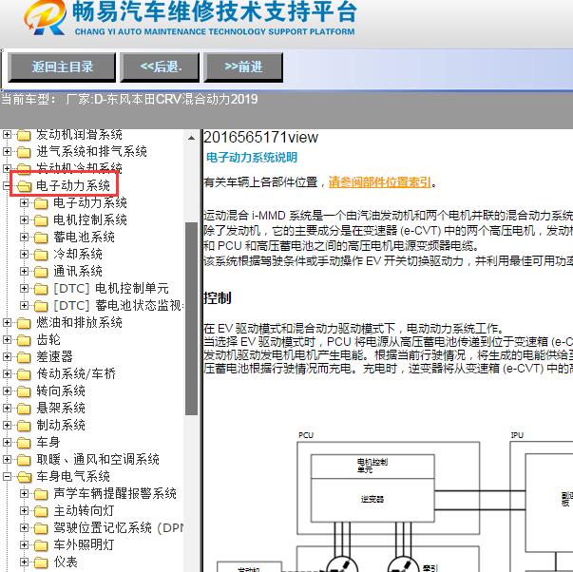
Task: Expand the 发动机润滑系统 node
Action: [x=7, y=135]
